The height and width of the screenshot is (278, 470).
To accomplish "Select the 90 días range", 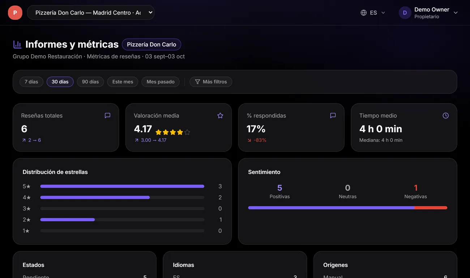I will 90,82.
